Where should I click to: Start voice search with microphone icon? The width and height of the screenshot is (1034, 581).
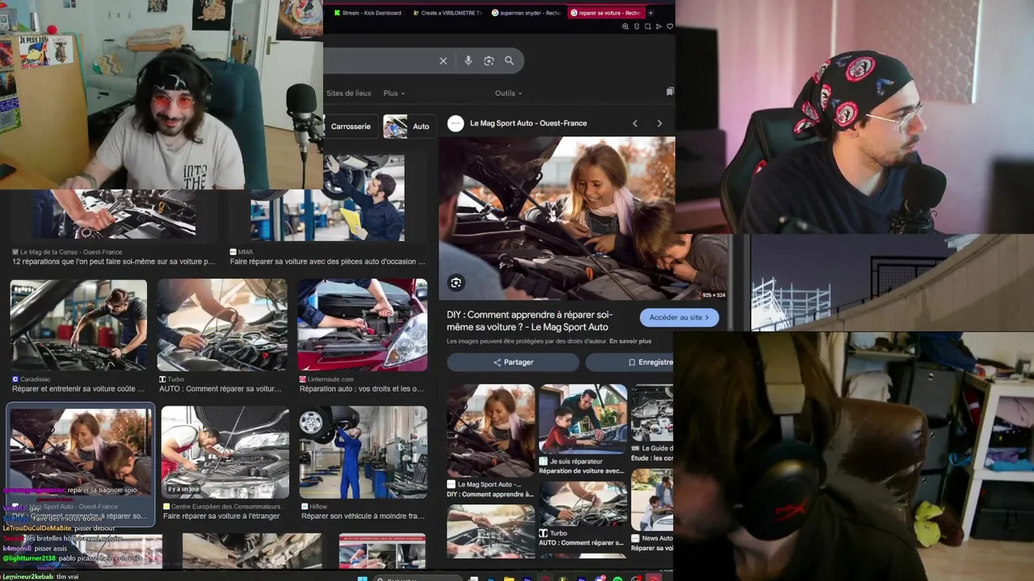[468, 61]
